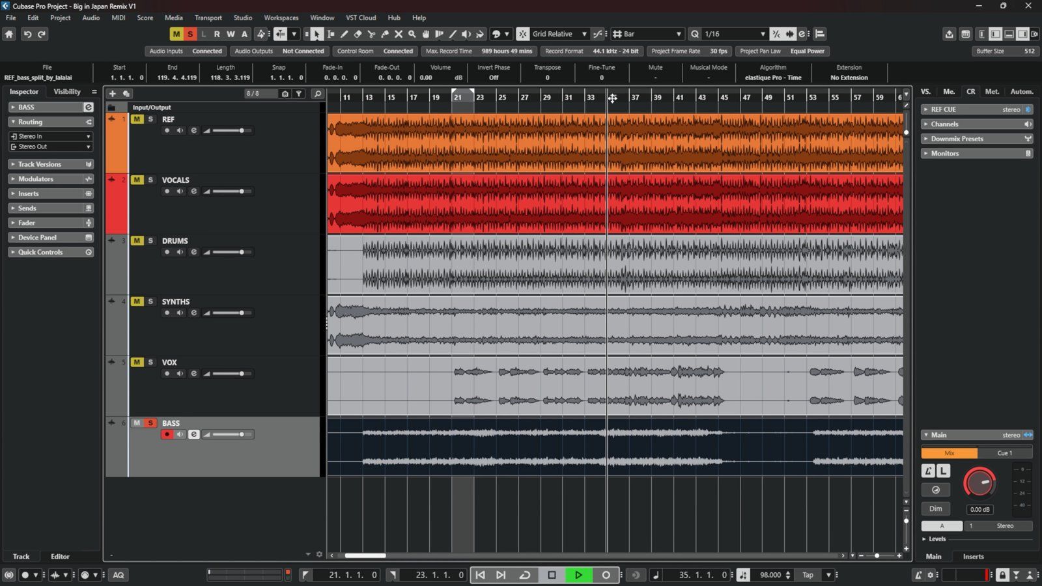Select the Time Warp tool

440,34
